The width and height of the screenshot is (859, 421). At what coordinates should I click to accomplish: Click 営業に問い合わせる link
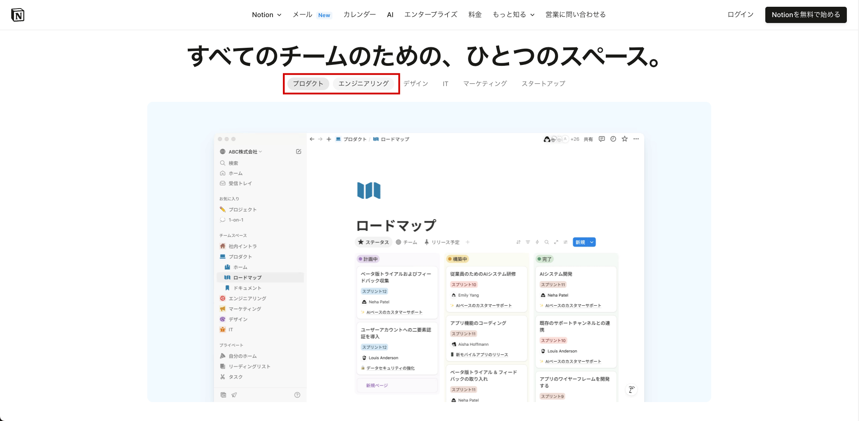[575, 15]
